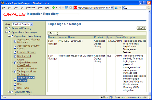Click the blue triangle toolbar icon

[x=116, y=8]
